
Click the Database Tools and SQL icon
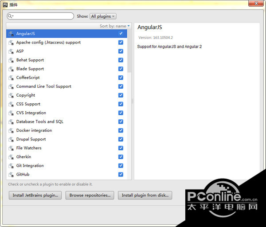tap(11, 122)
